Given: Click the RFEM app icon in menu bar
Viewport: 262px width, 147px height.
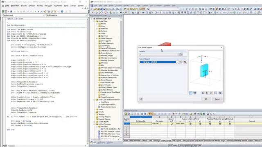Looking at the screenshot, I should pos(92,5).
